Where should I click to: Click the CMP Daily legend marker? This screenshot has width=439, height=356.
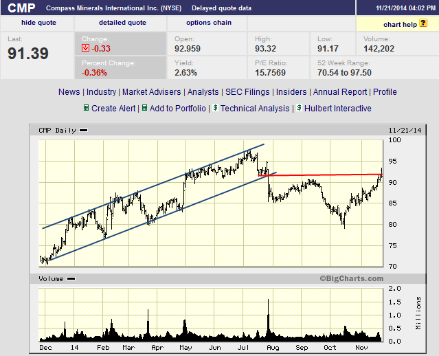tap(83, 131)
